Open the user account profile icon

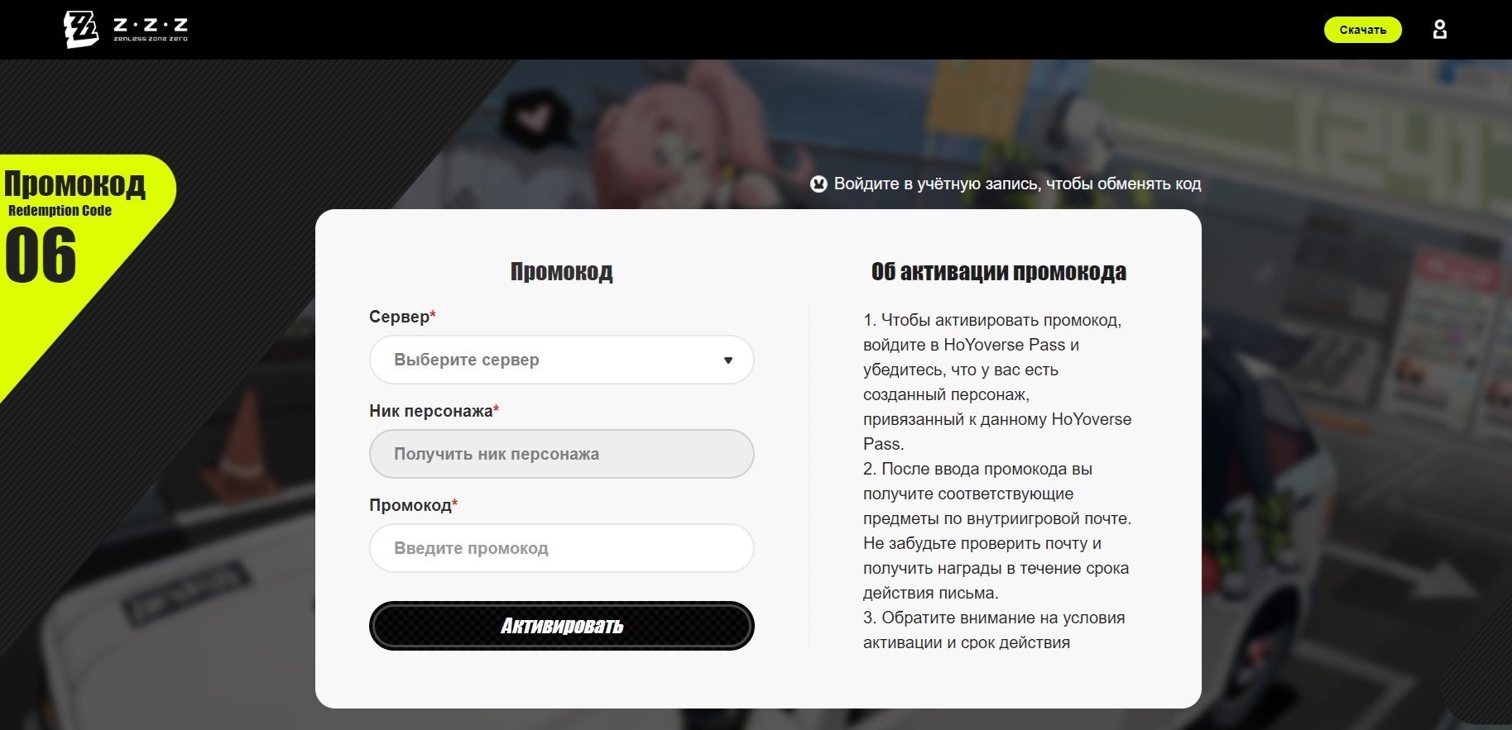pyautogui.click(x=1440, y=30)
